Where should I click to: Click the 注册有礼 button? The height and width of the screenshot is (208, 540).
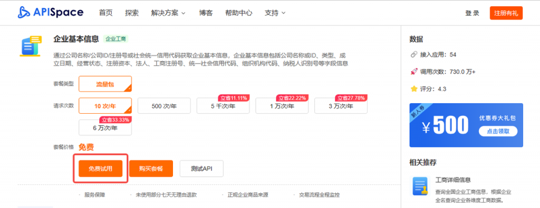click(x=506, y=13)
